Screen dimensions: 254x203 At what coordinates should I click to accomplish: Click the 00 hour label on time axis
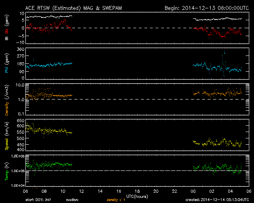tap(193, 191)
